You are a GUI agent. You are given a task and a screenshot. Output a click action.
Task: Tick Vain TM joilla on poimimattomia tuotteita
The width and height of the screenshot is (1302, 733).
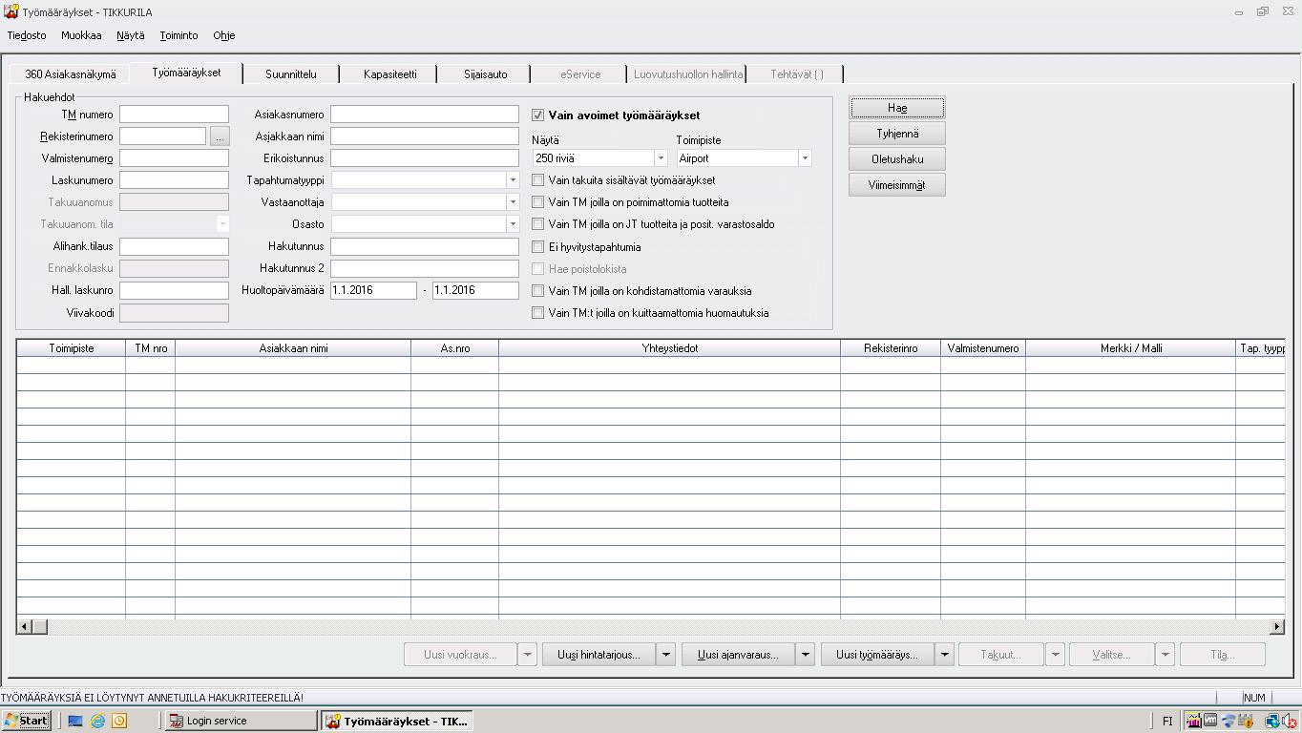pyautogui.click(x=538, y=202)
